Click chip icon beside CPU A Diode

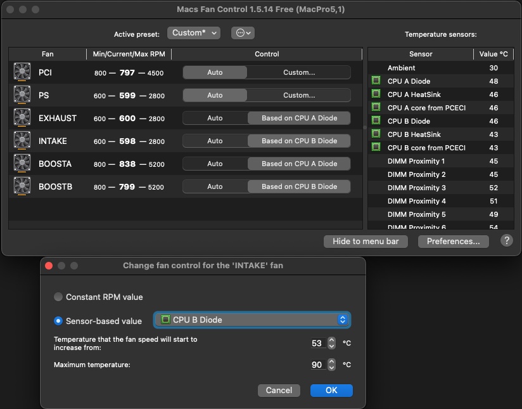click(376, 81)
